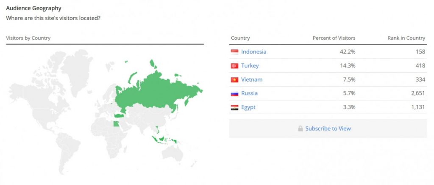Screen dimensions: 434x185
Task: Open the Egypt country link
Action: tap(248, 107)
